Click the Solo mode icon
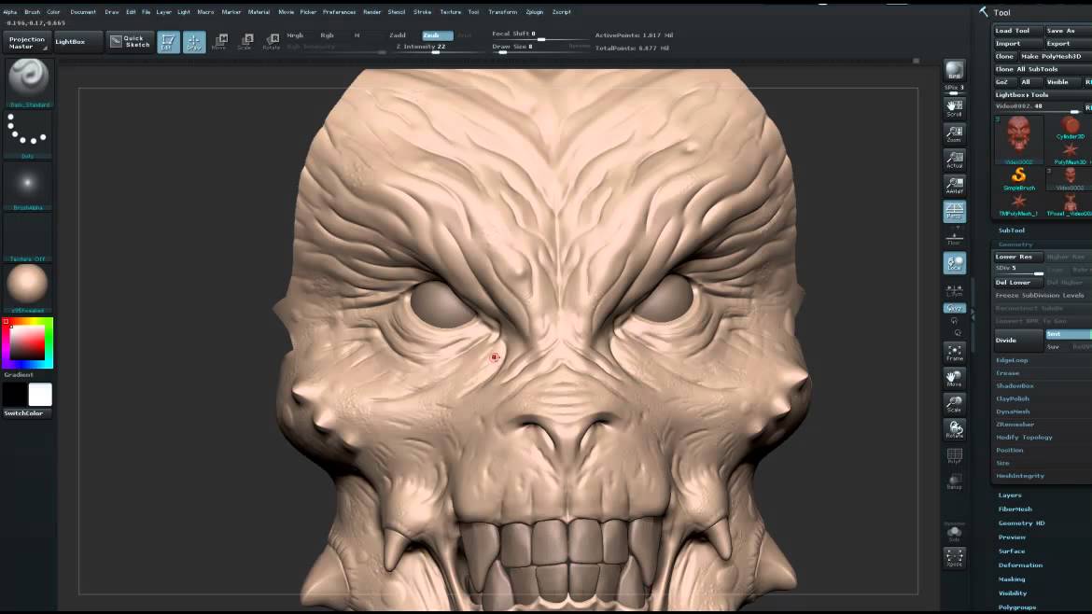This screenshot has height=614, width=1092. pyautogui.click(x=954, y=533)
